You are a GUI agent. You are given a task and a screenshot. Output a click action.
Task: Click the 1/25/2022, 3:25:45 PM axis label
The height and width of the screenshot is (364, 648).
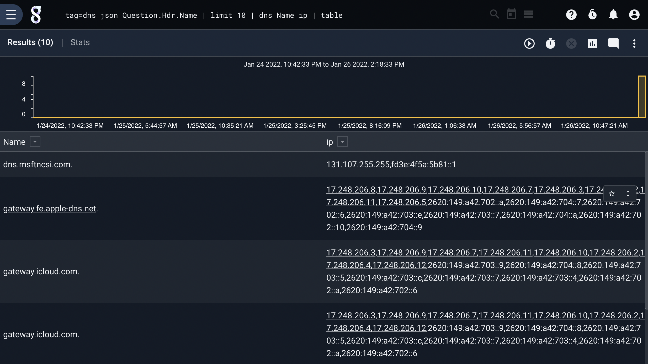(295, 126)
